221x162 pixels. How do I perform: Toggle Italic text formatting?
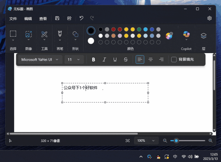click(x=104, y=60)
